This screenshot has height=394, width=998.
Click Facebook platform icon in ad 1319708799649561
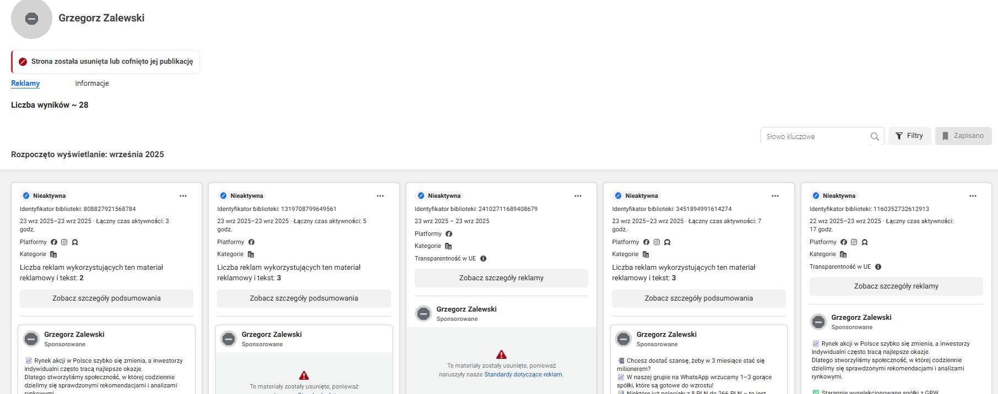(x=251, y=242)
